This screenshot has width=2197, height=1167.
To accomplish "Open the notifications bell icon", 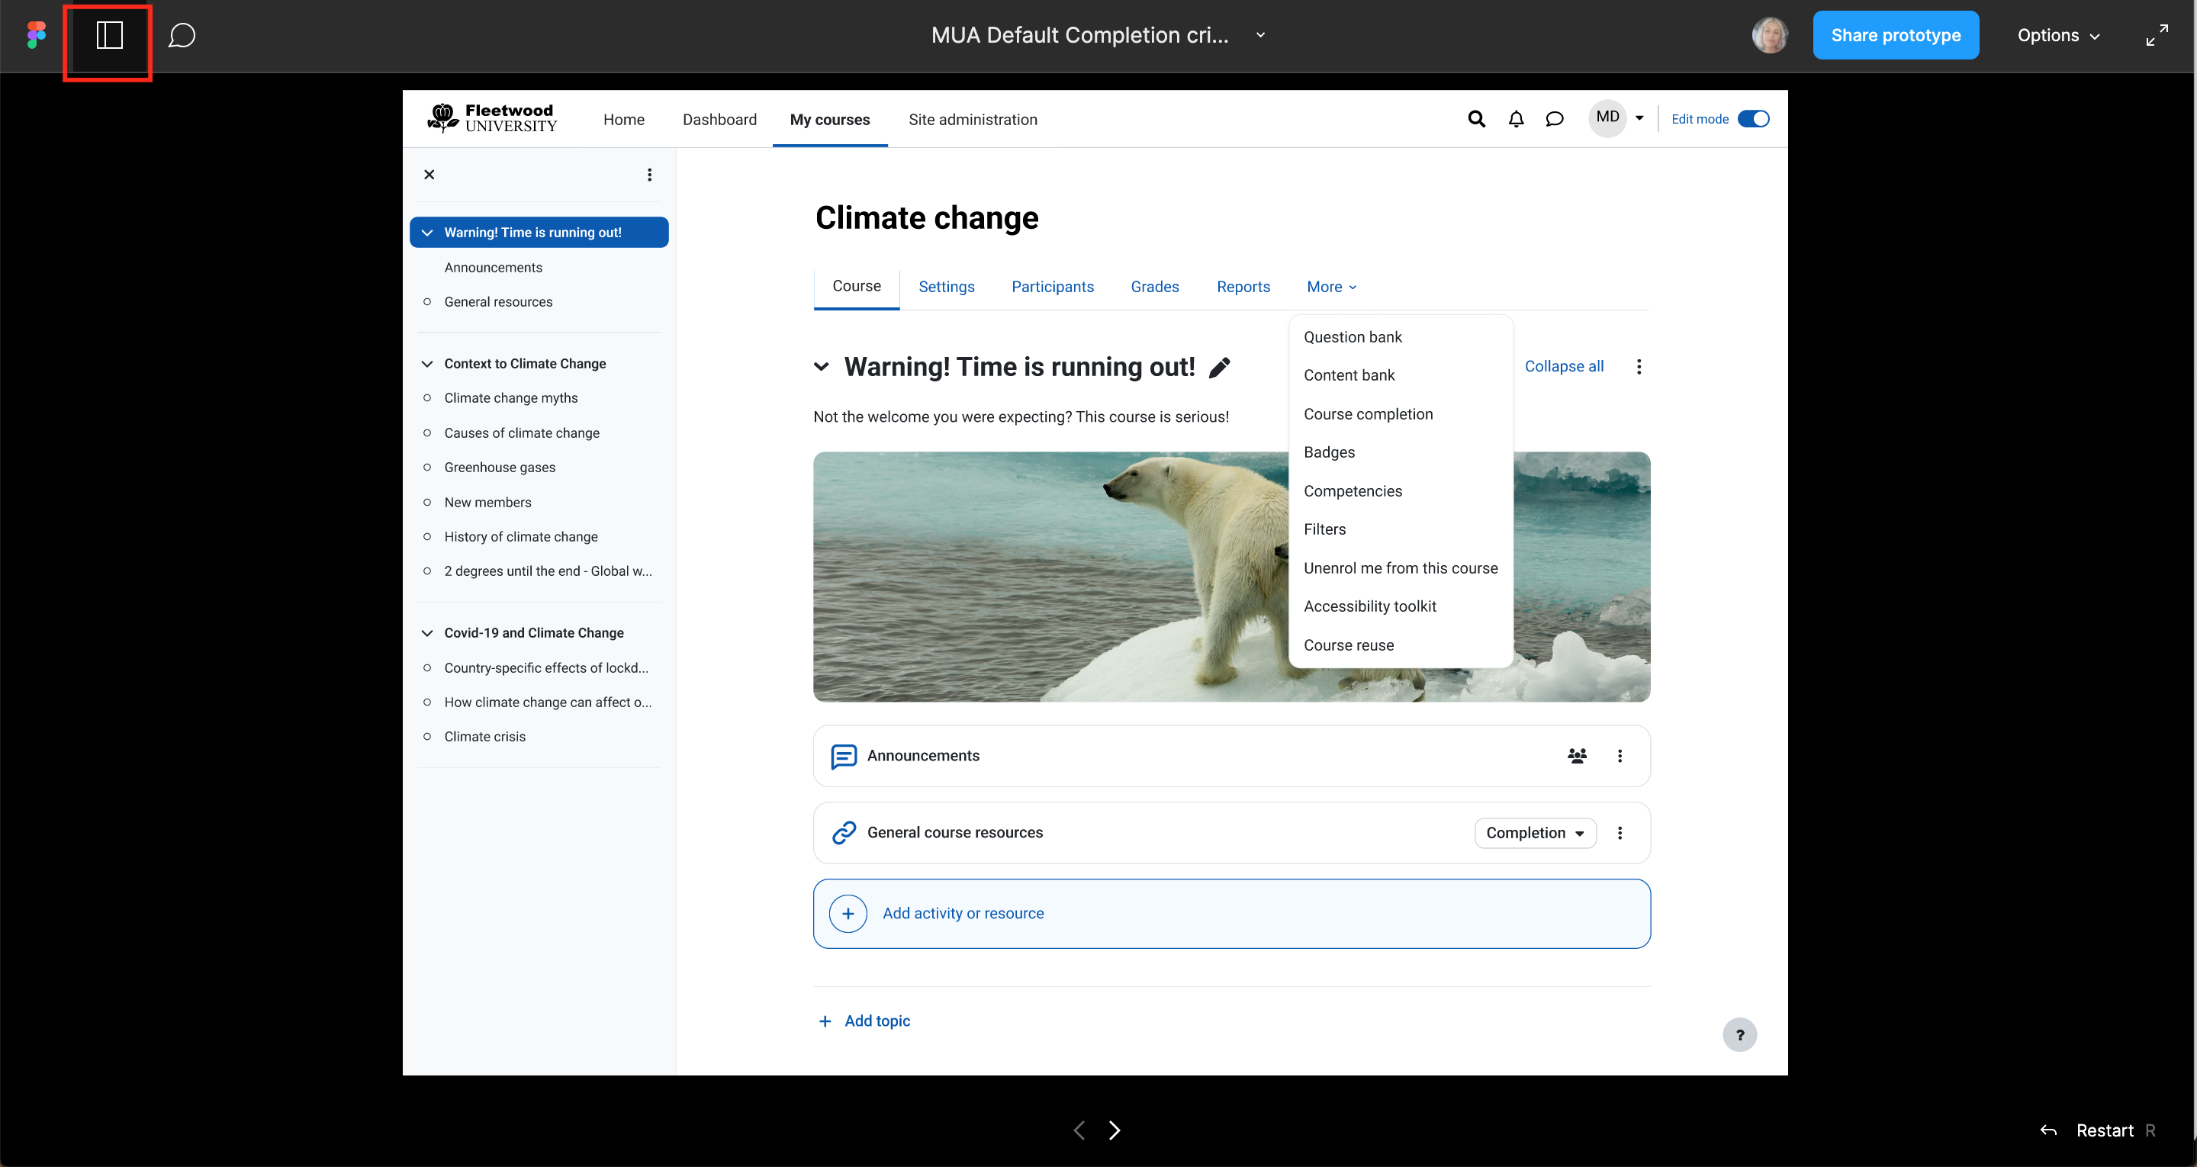I will click(x=1516, y=118).
